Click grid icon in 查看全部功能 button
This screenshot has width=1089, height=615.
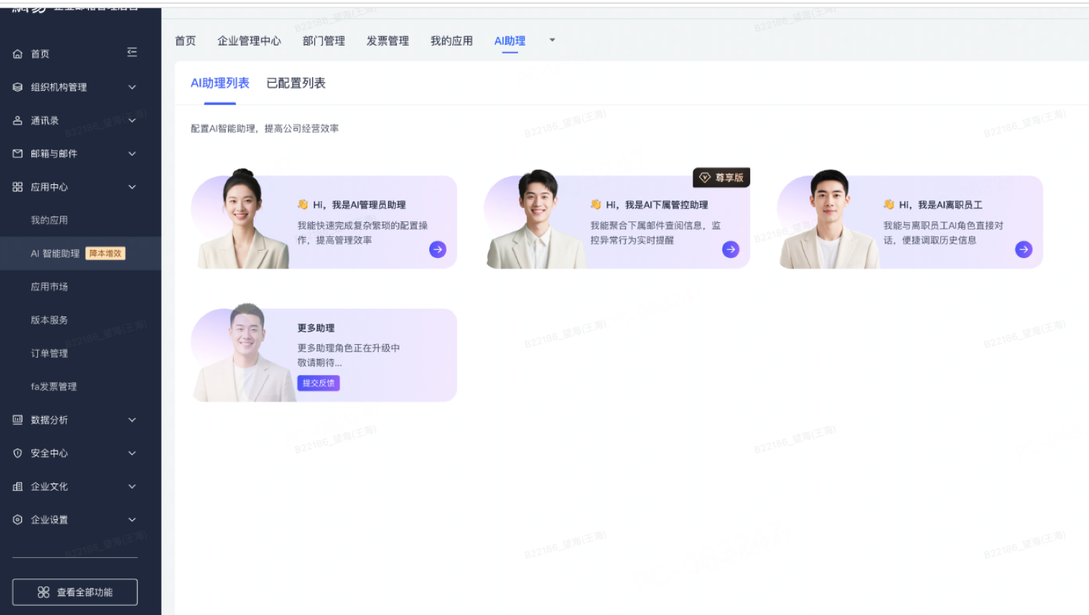pyautogui.click(x=44, y=592)
